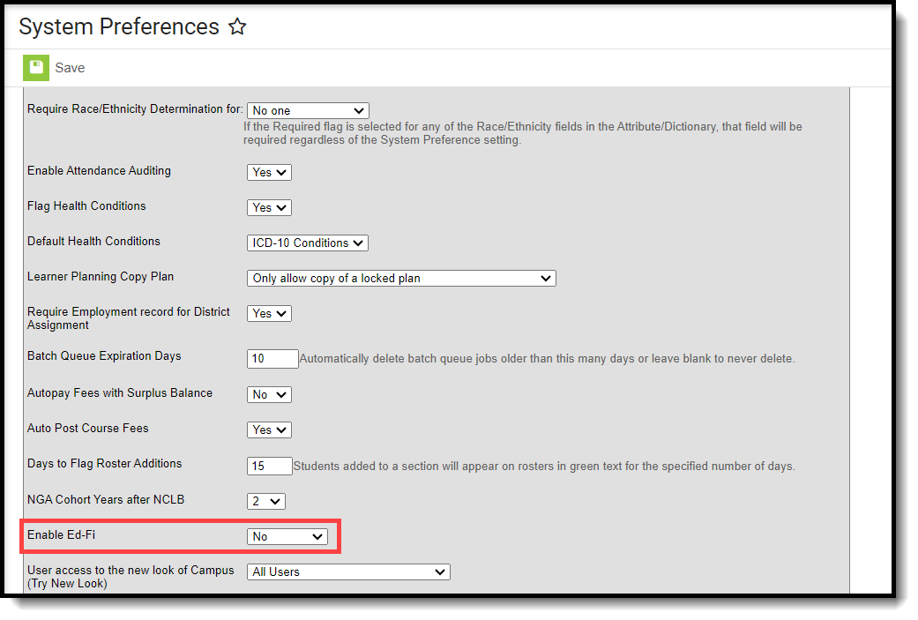Image resolution: width=918 pixels, height=620 pixels.
Task: Expand the Default Health Conditions ICD-10 dropdown
Action: (308, 243)
